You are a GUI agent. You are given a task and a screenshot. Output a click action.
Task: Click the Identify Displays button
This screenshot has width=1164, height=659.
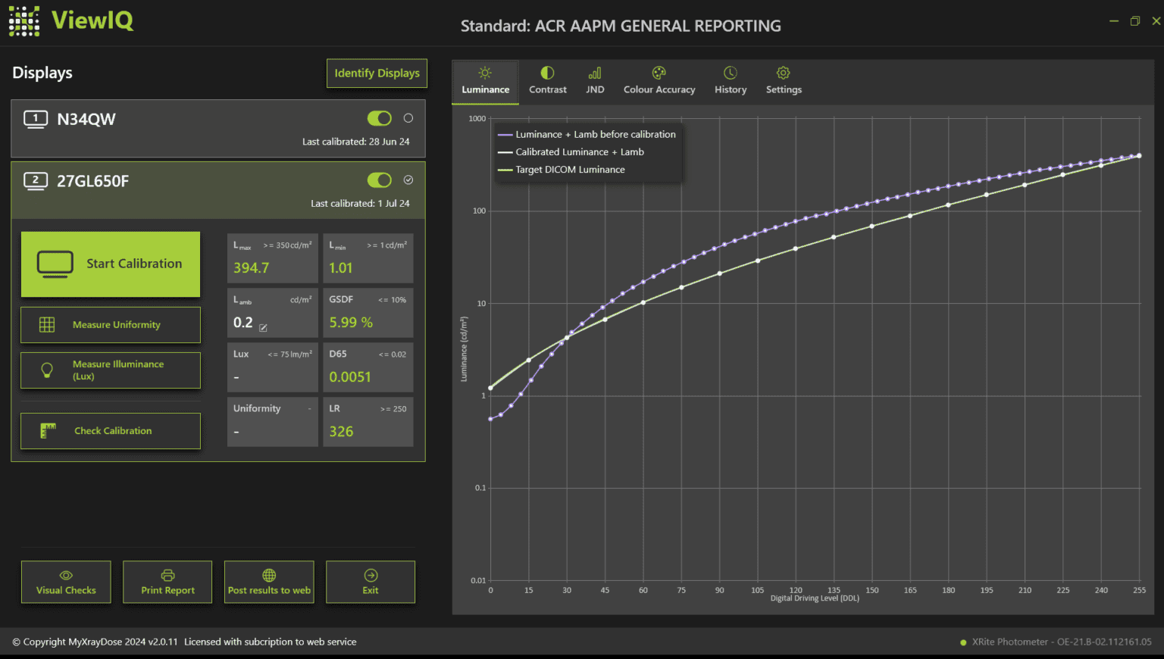click(377, 73)
